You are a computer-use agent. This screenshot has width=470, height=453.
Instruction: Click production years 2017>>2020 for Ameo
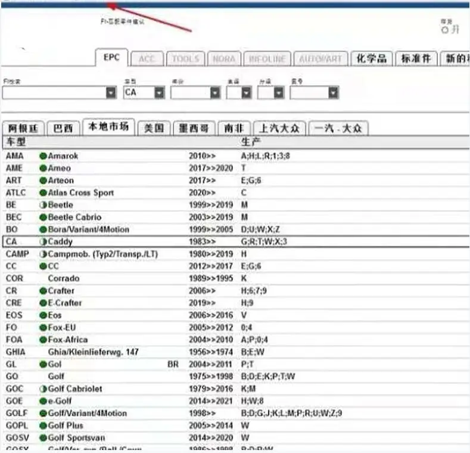211,168
